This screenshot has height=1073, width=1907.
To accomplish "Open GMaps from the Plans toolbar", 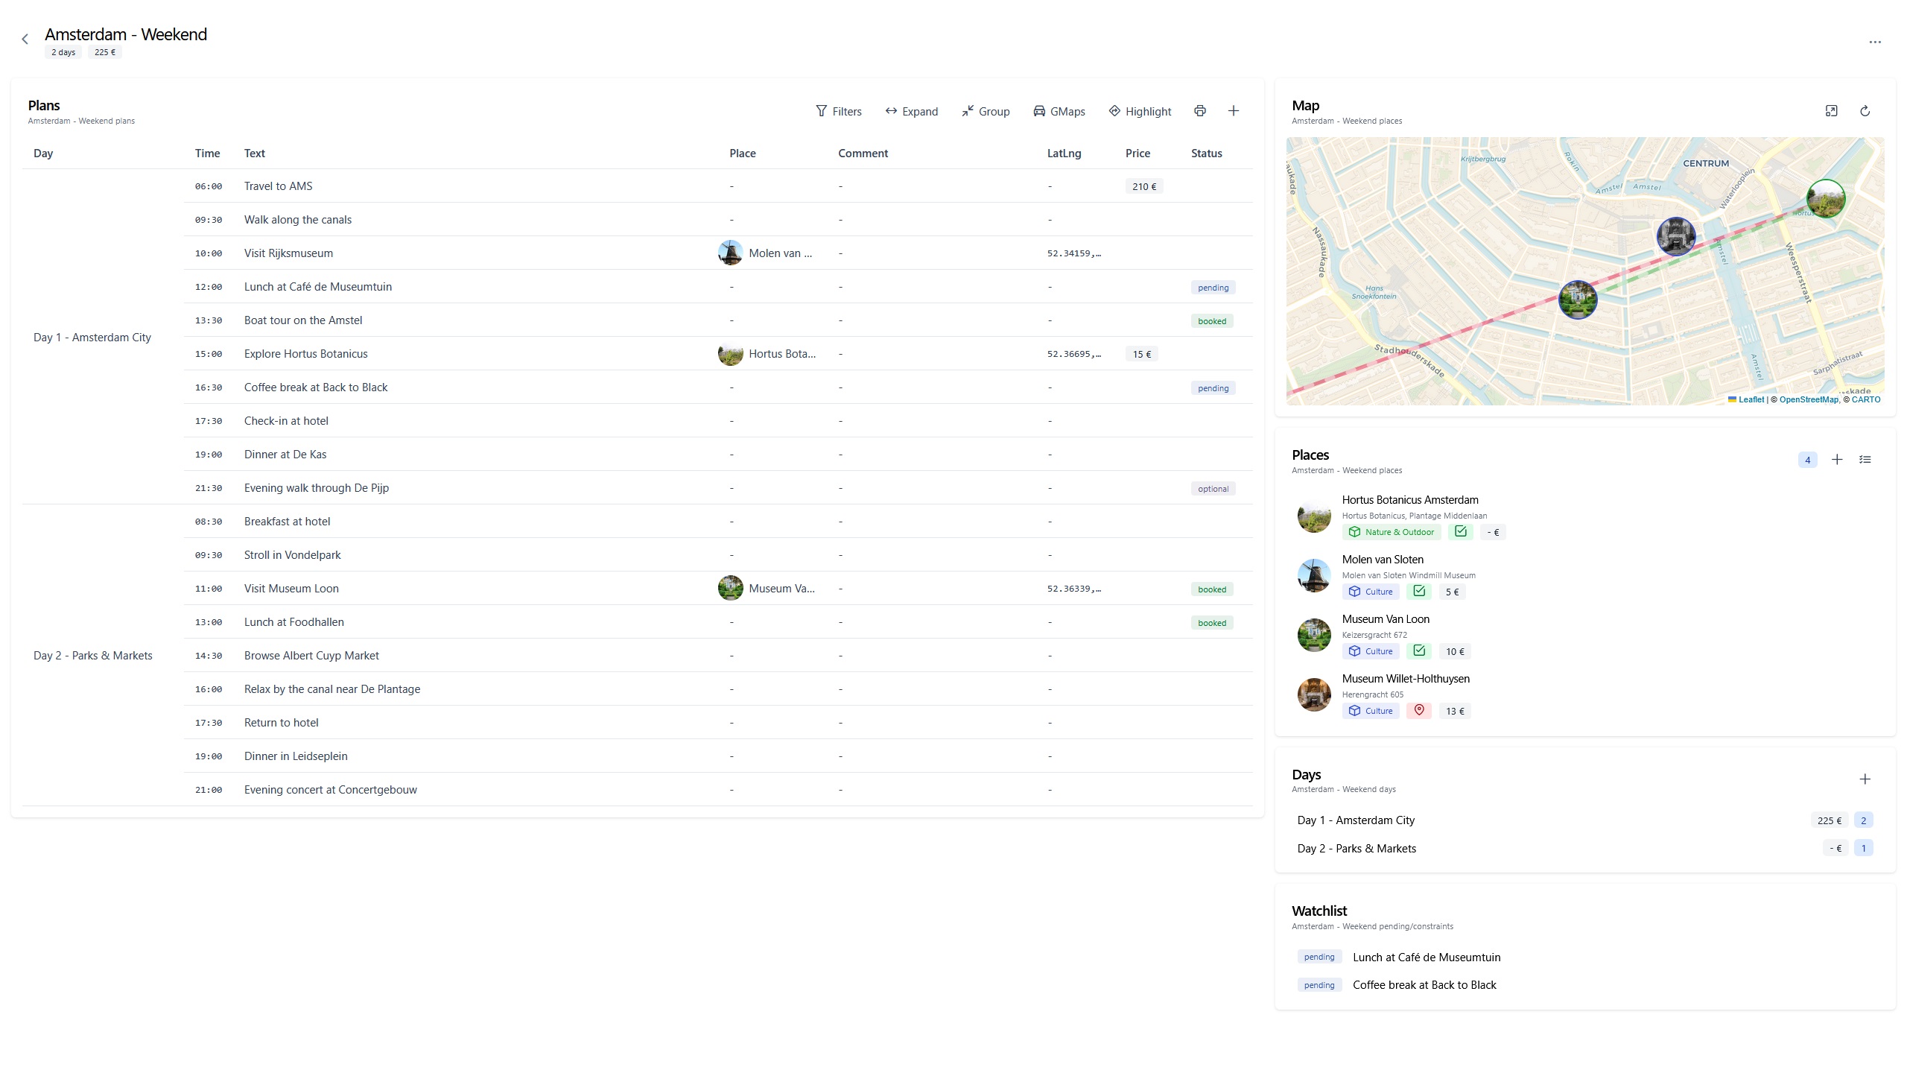I will coord(1060,110).
